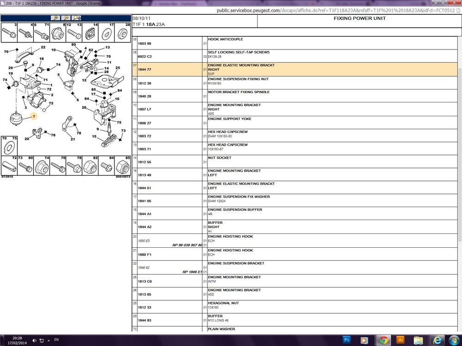Open the File Explorer folder in taskbar

(x=419, y=340)
